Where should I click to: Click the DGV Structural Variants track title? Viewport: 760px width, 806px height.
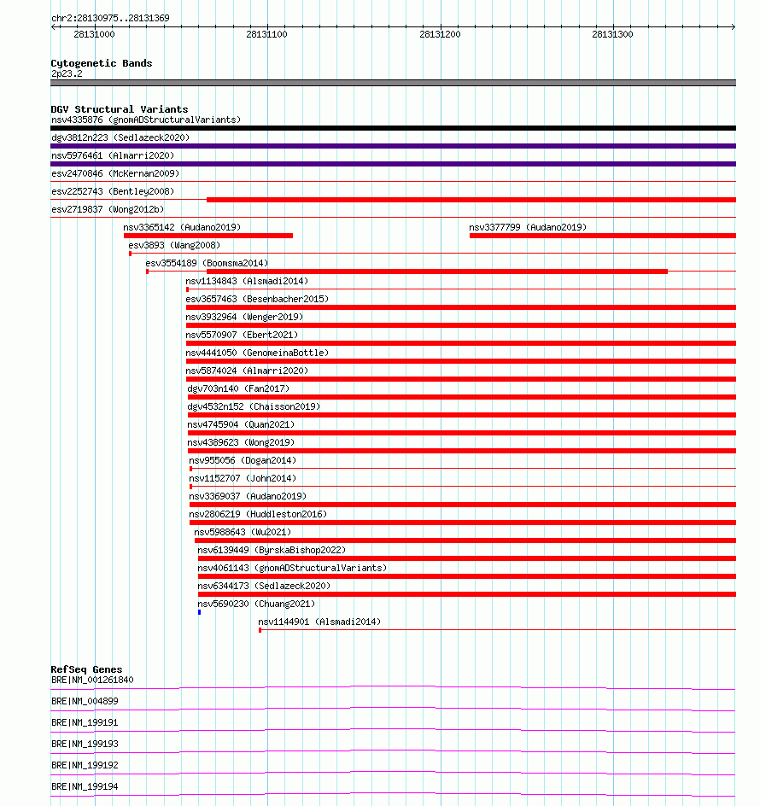[120, 109]
